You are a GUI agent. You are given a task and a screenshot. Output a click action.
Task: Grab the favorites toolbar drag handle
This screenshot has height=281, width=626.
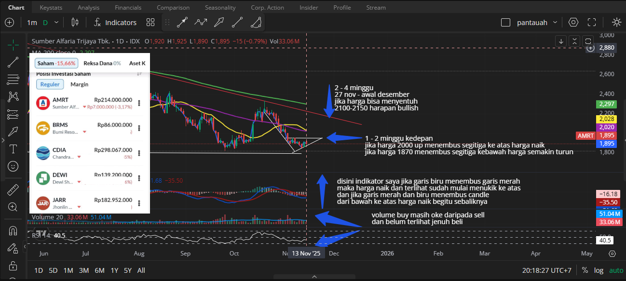[x=167, y=23]
